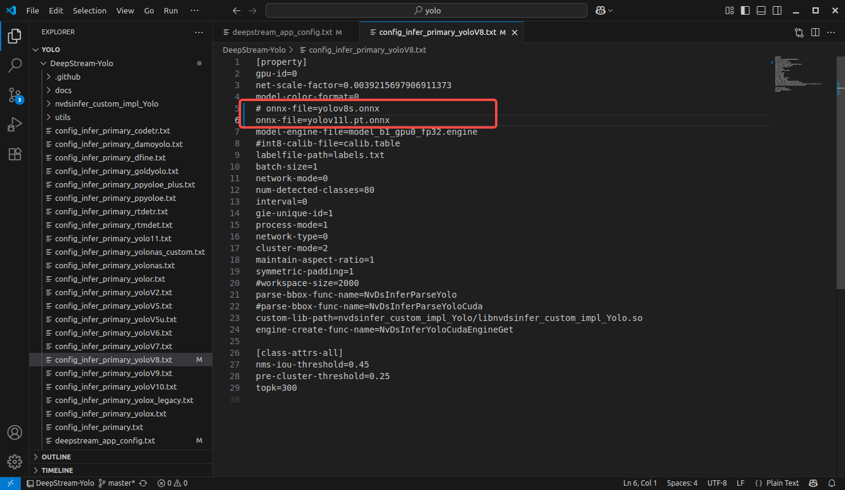845x490 pixels.
Task: Open the Search view in activity bar
Action: (15, 65)
